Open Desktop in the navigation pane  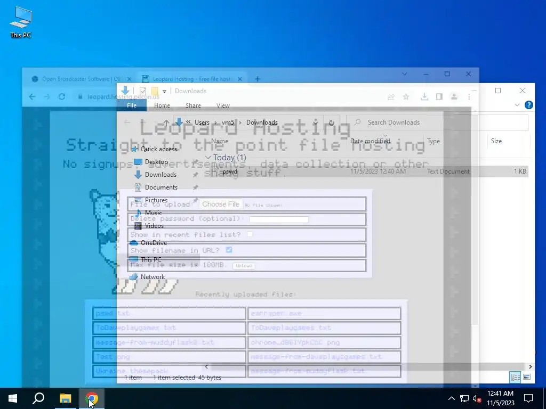156,162
